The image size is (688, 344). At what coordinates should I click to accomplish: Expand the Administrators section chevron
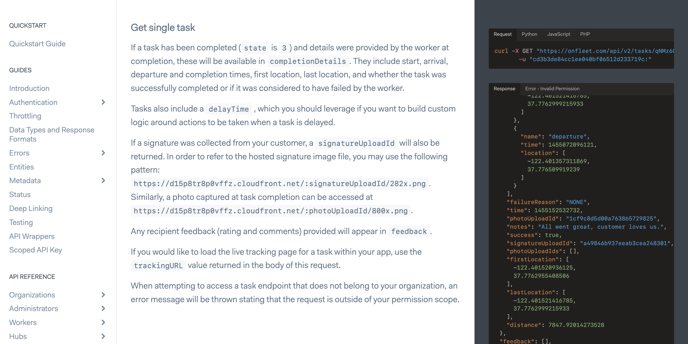[x=103, y=309]
